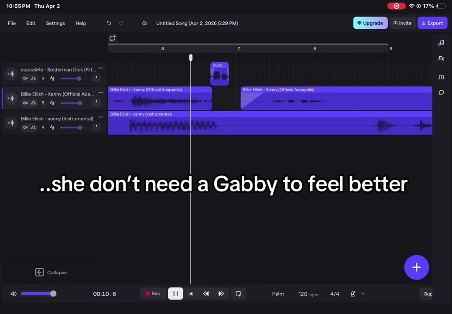Click the cupcakKe track waveform icon
The height and width of the screenshot is (314, 452).
[x=11, y=74]
